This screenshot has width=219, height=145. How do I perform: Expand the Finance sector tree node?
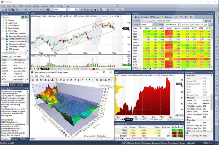[4, 20]
